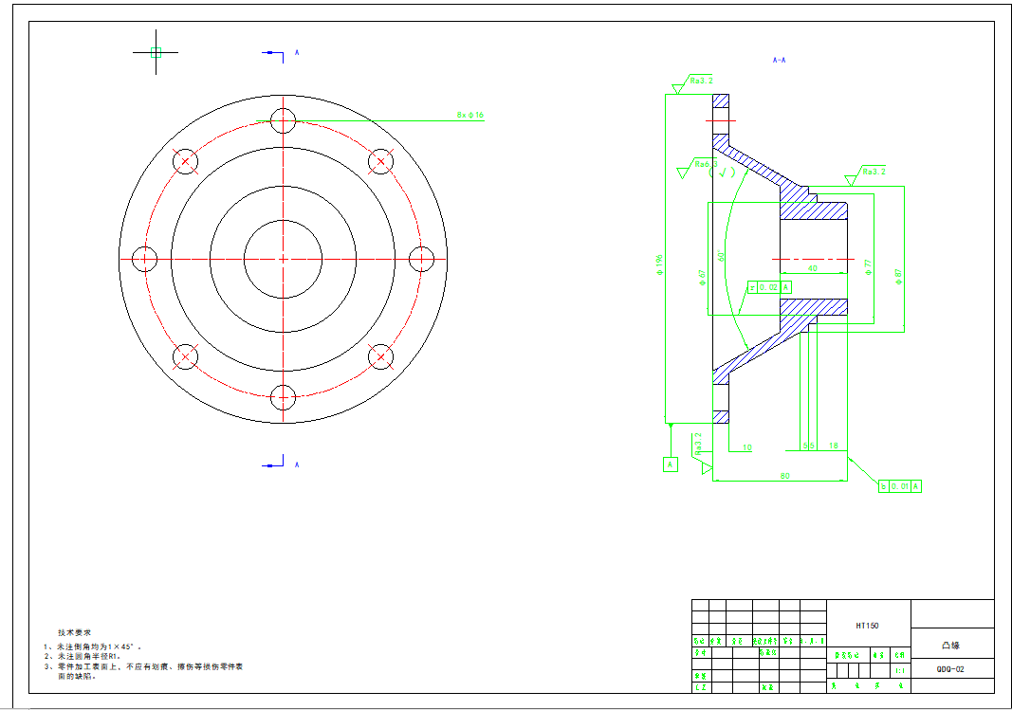The height and width of the screenshot is (710, 1012).
Task: Click the 60° angle dimension text
Action: tap(723, 256)
